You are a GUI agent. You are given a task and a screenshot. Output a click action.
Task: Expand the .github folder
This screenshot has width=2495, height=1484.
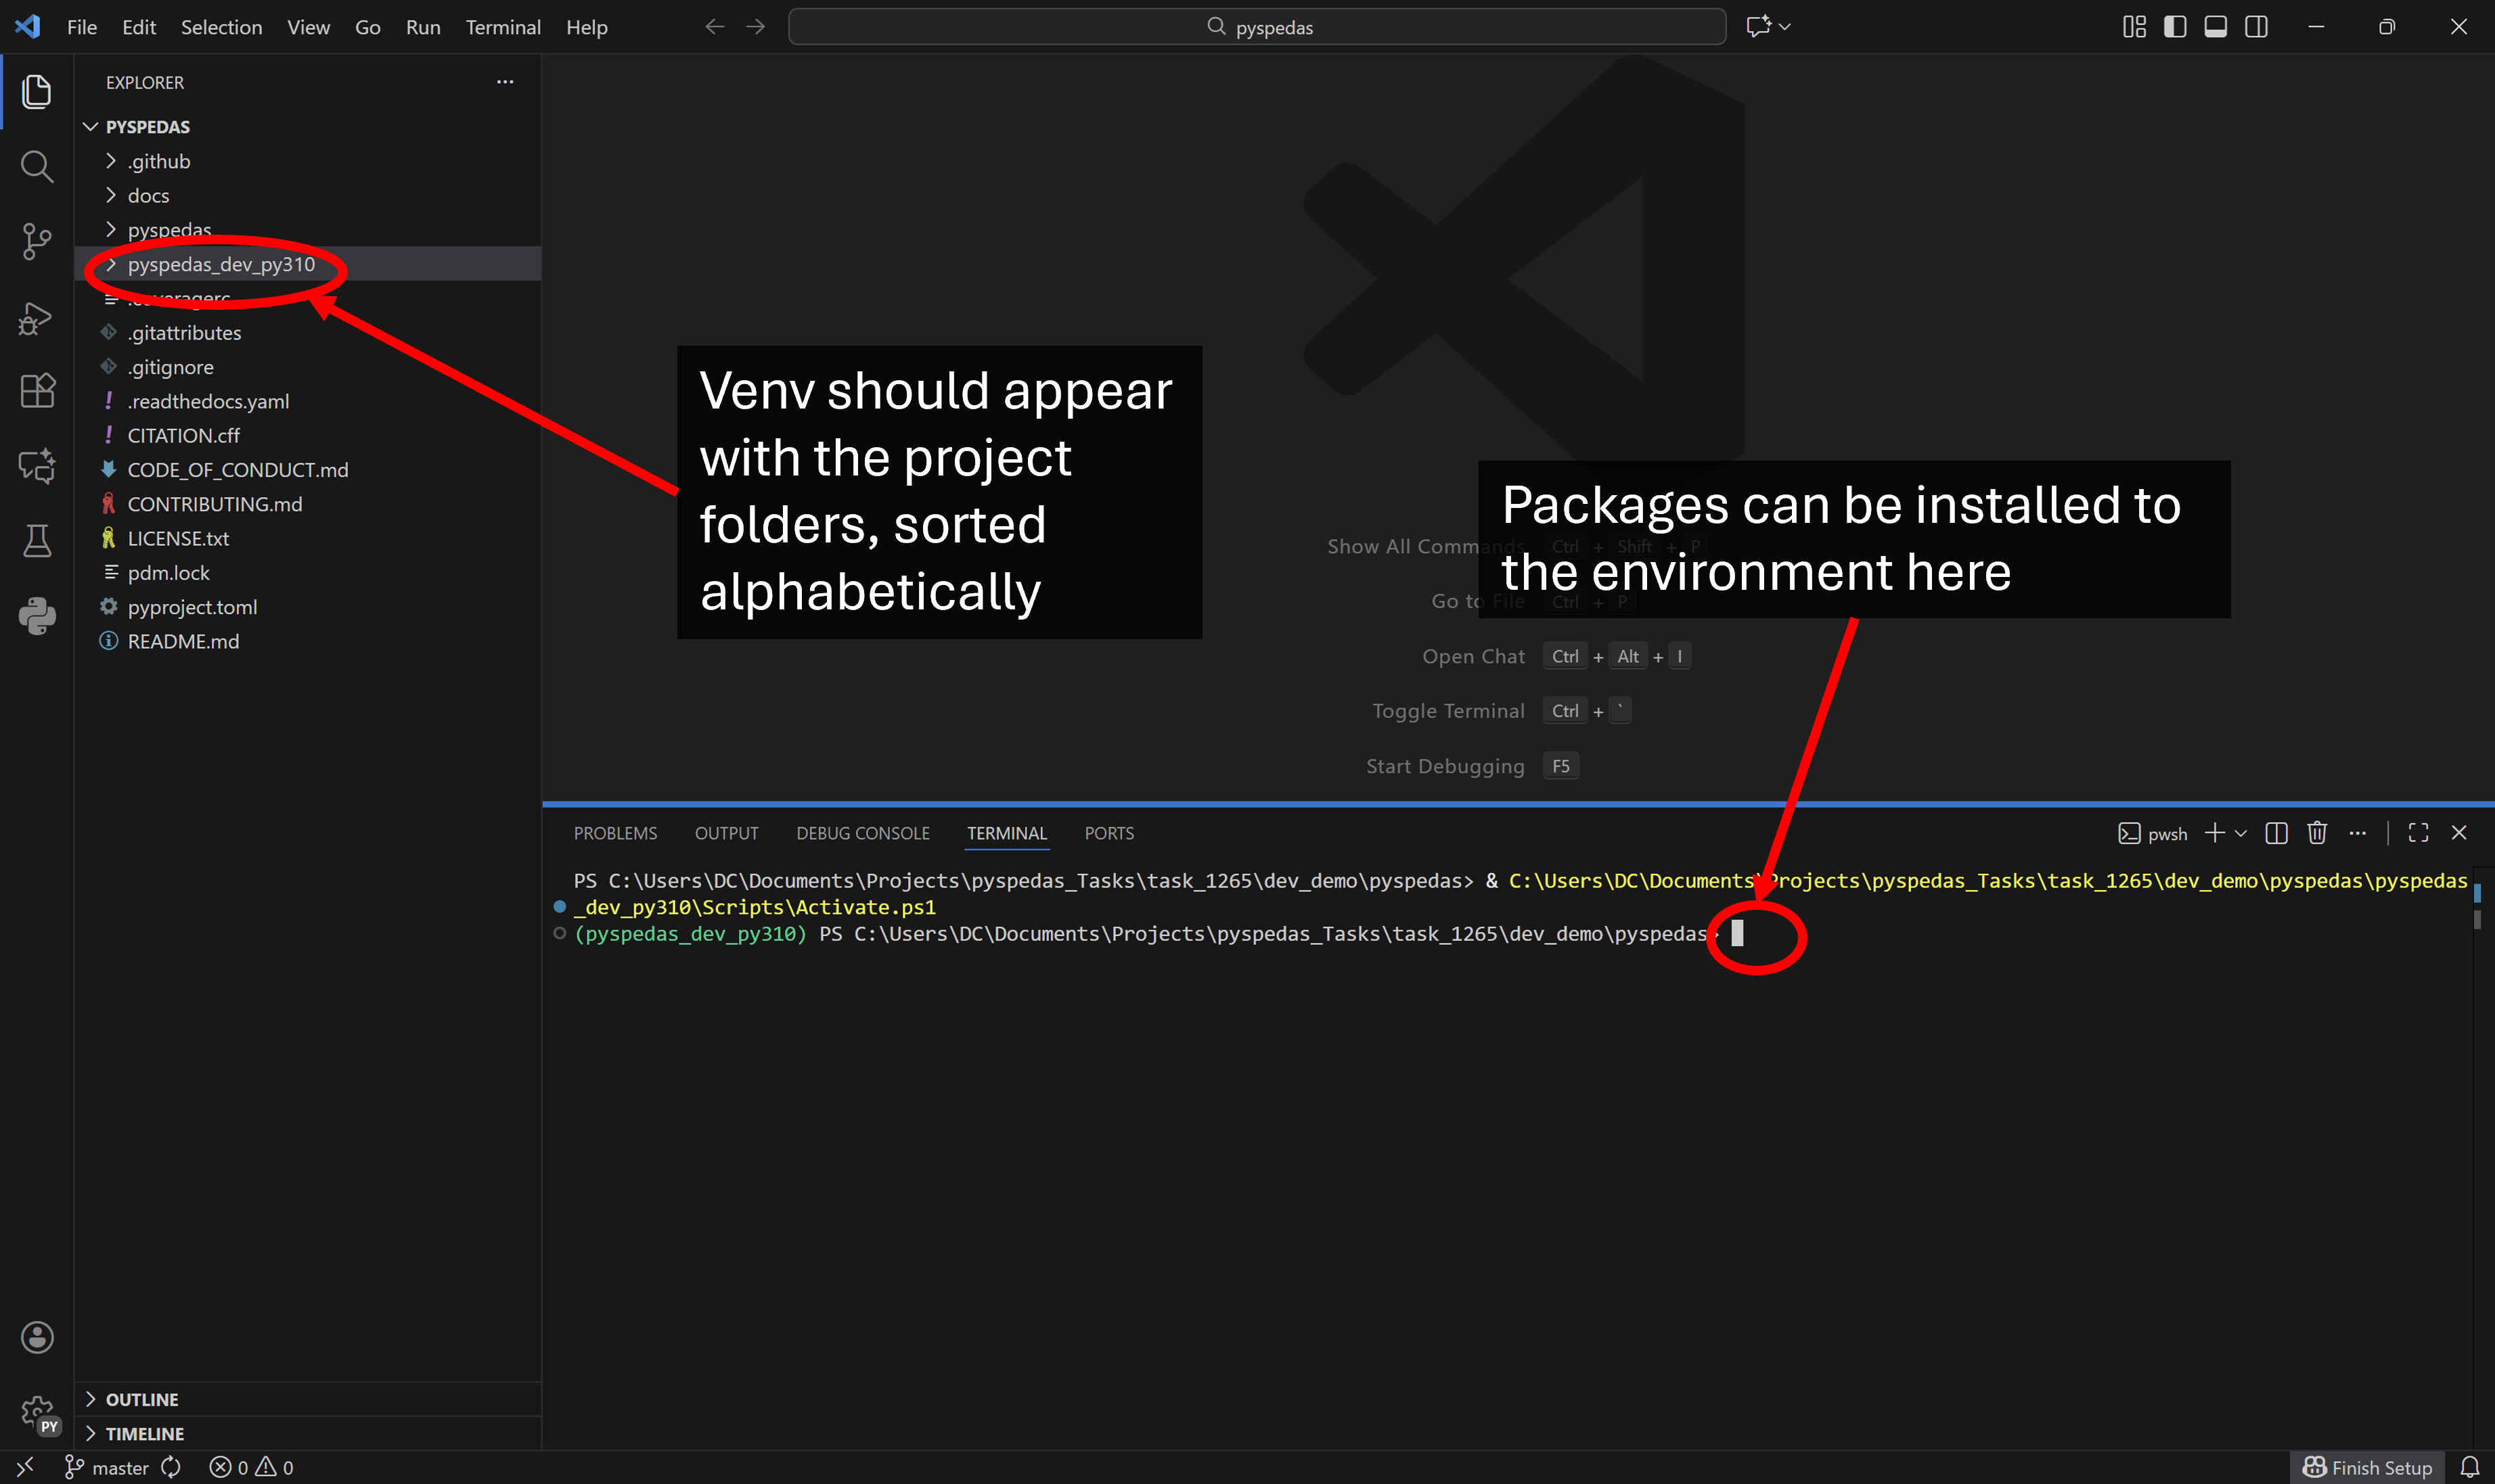[x=308, y=161]
